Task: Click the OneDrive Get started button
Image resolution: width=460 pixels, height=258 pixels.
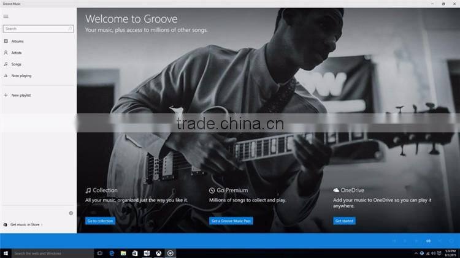Action: 345,221
